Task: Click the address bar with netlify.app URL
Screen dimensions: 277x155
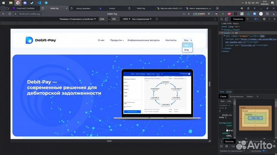Action: click(30, 14)
